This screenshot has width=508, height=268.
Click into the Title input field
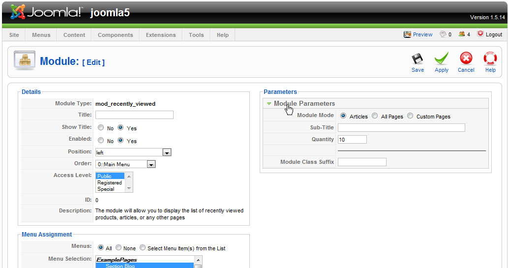click(x=134, y=115)
